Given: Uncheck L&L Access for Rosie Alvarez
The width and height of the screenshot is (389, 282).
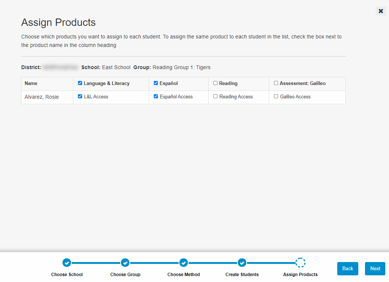Looking at the screenshot, I should tap(80, 96).
